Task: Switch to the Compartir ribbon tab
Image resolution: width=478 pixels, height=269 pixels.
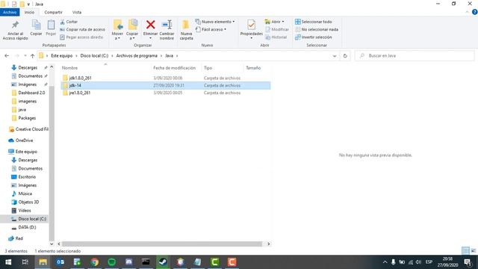Action: (53, 12)
